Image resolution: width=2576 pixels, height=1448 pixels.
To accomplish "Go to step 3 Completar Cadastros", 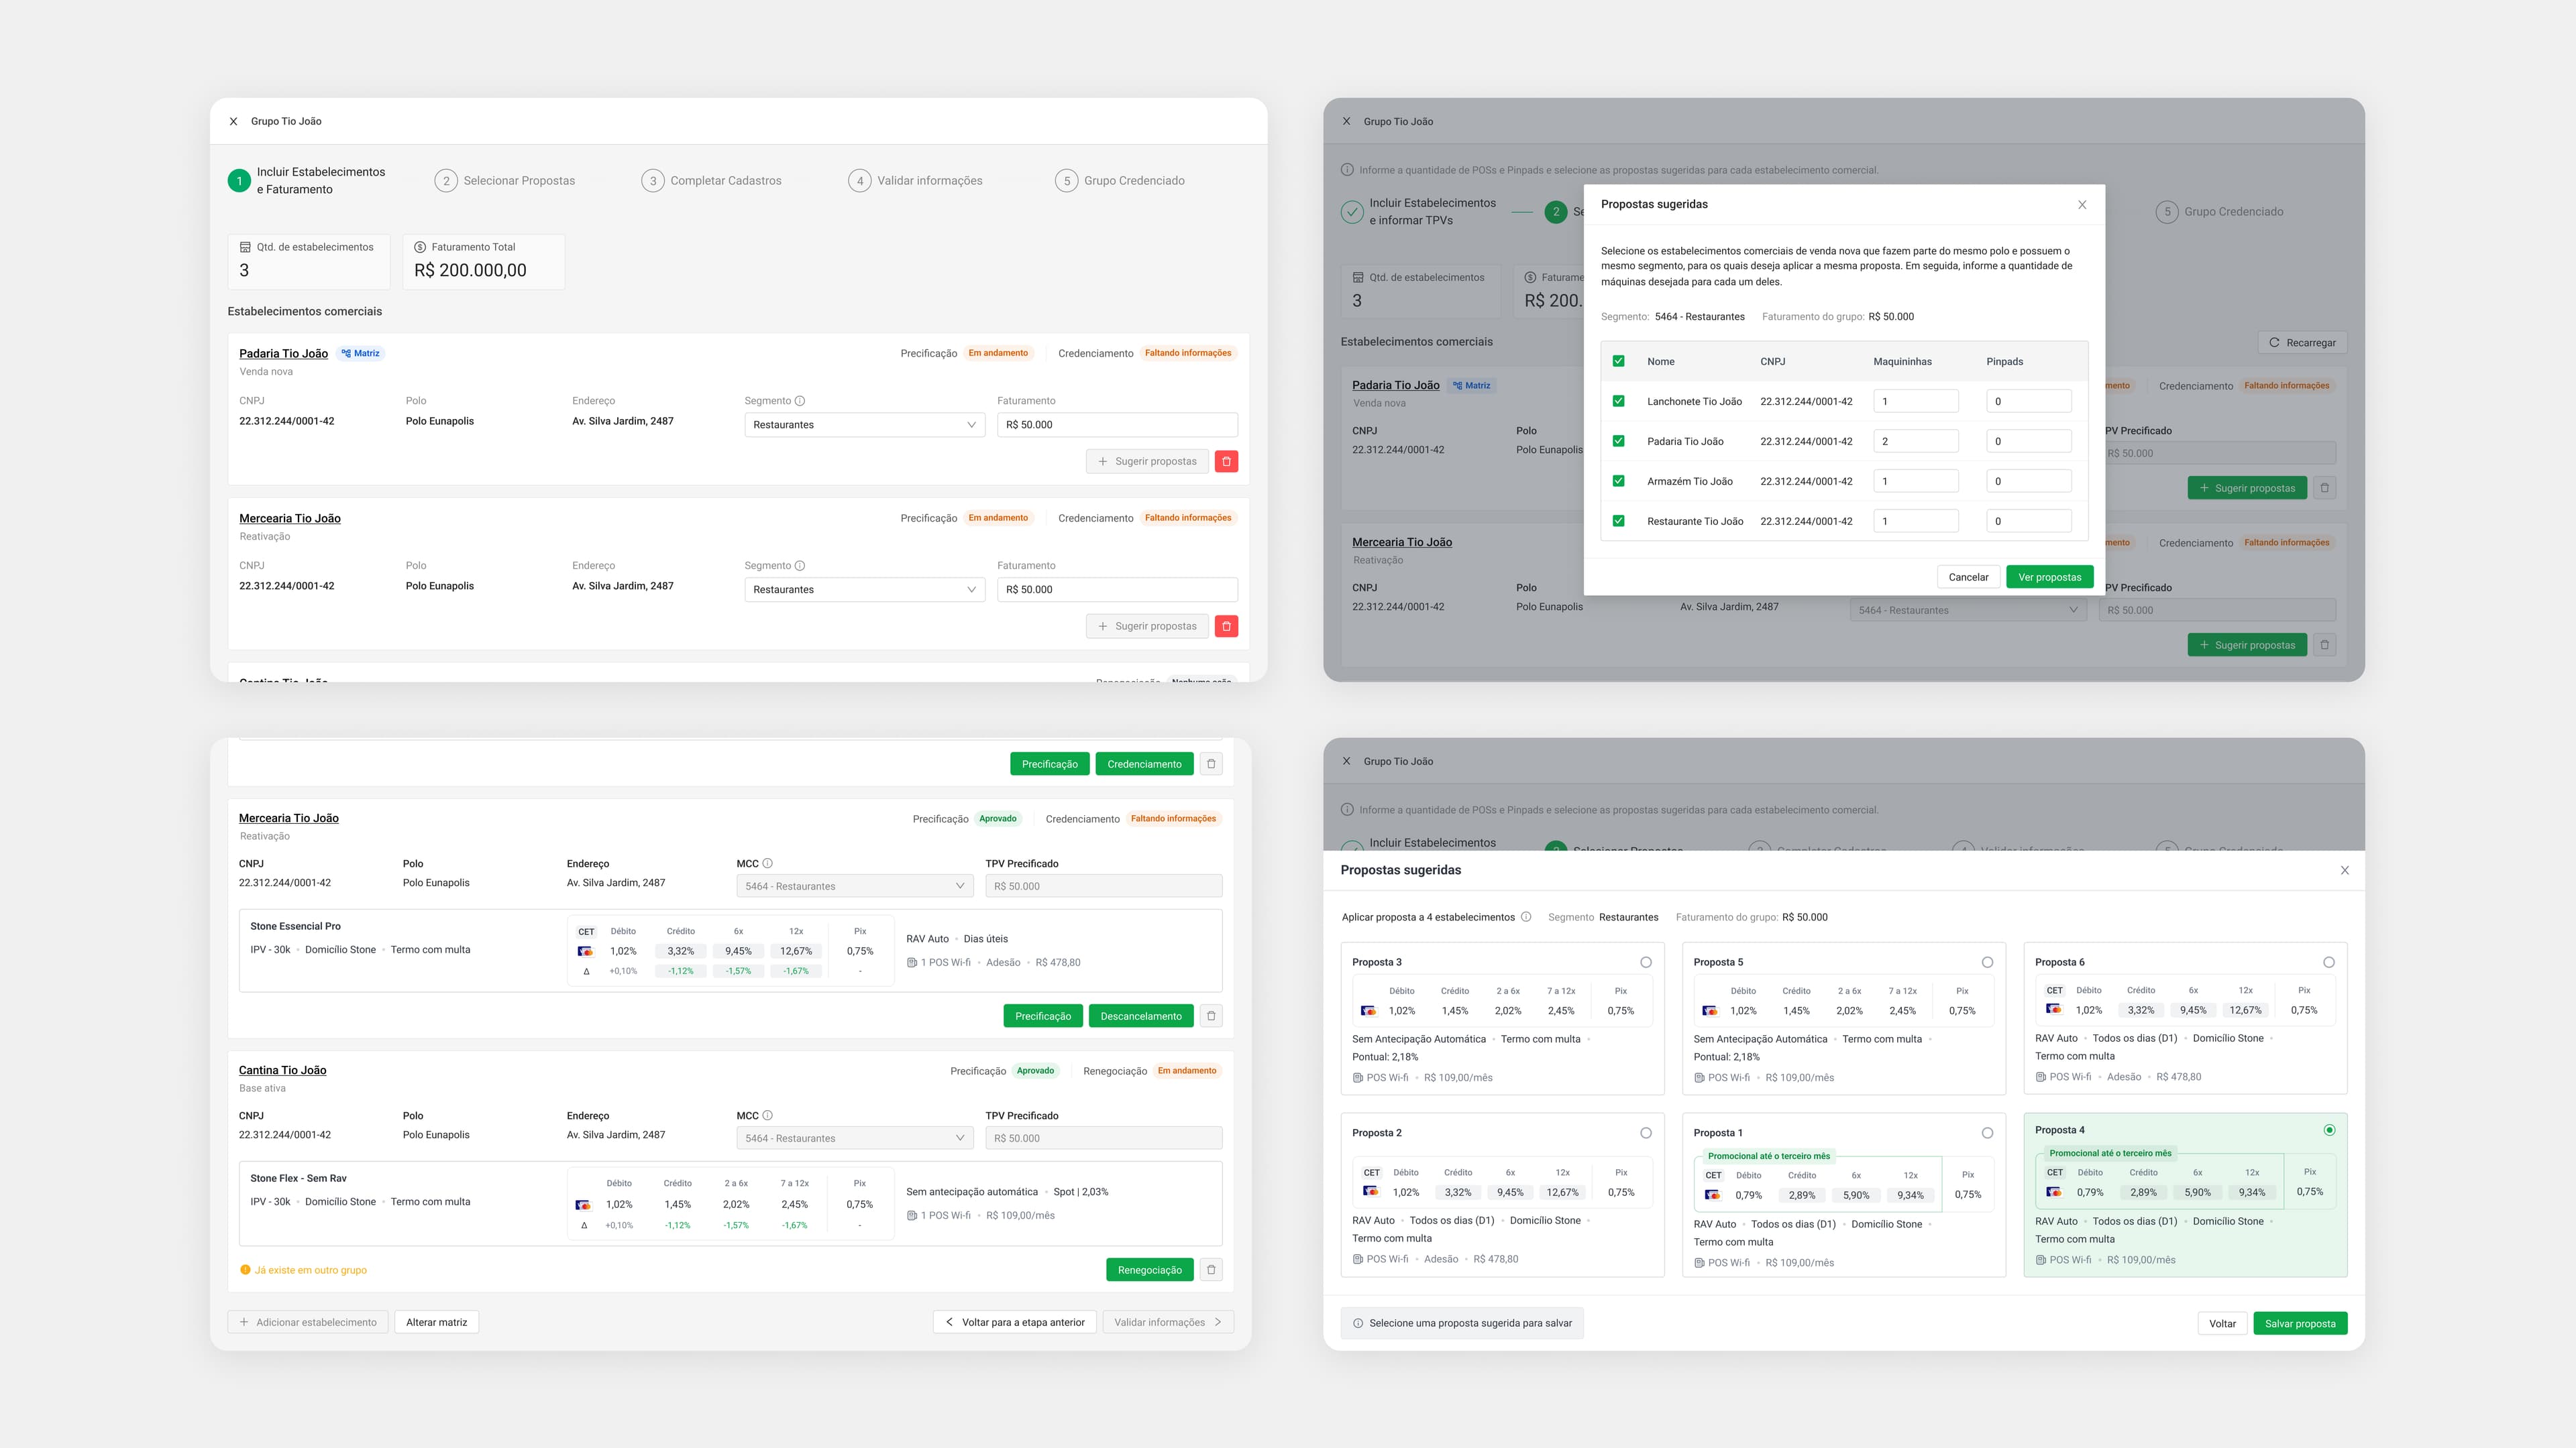I will point(712,181).
